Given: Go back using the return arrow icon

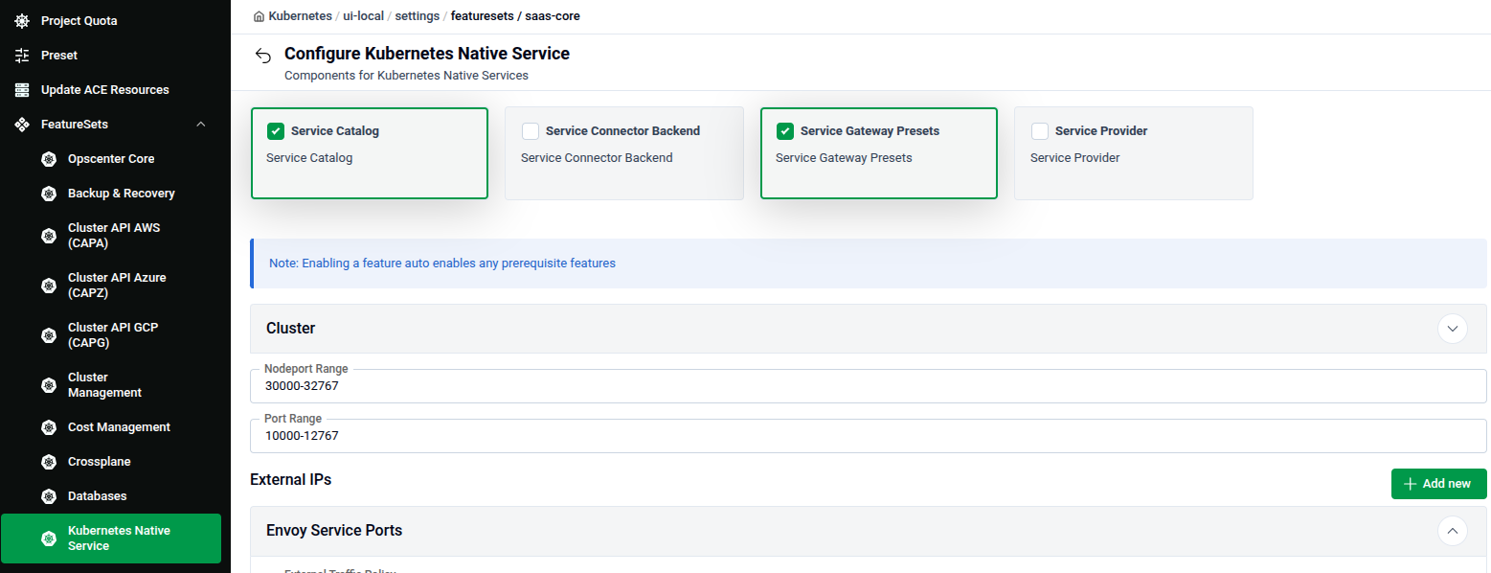Looking at the screenshot, I should click(263, 56).
